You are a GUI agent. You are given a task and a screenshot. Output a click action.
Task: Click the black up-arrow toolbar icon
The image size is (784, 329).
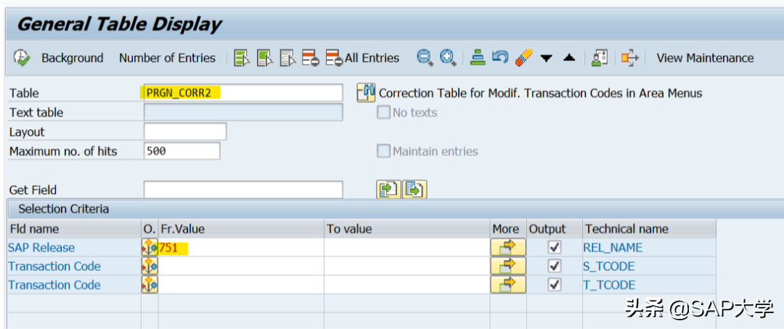pyautogui.click(x=569, y=57)
